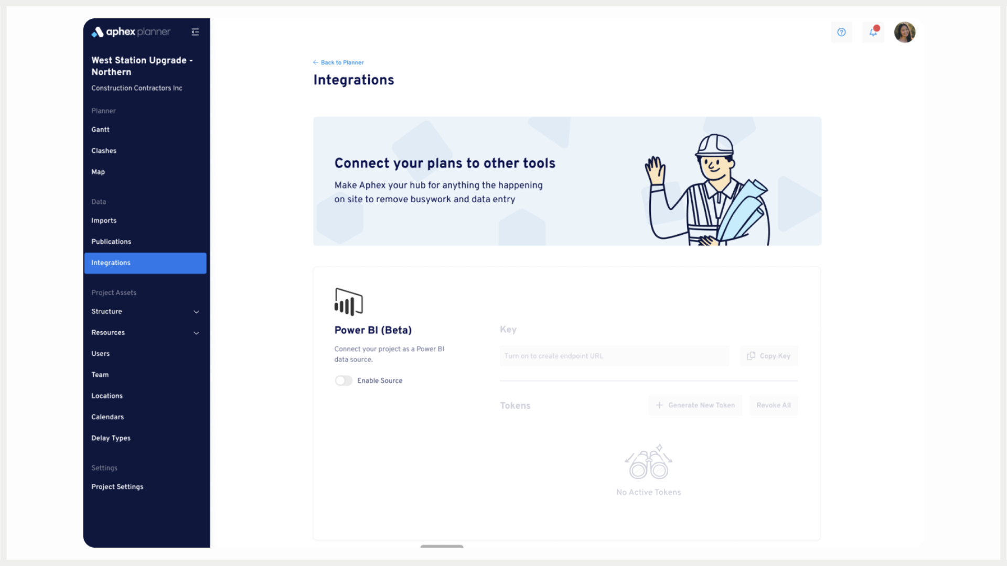Click the Imports data menu item
1007x566 pixels.
pos(104,221)
